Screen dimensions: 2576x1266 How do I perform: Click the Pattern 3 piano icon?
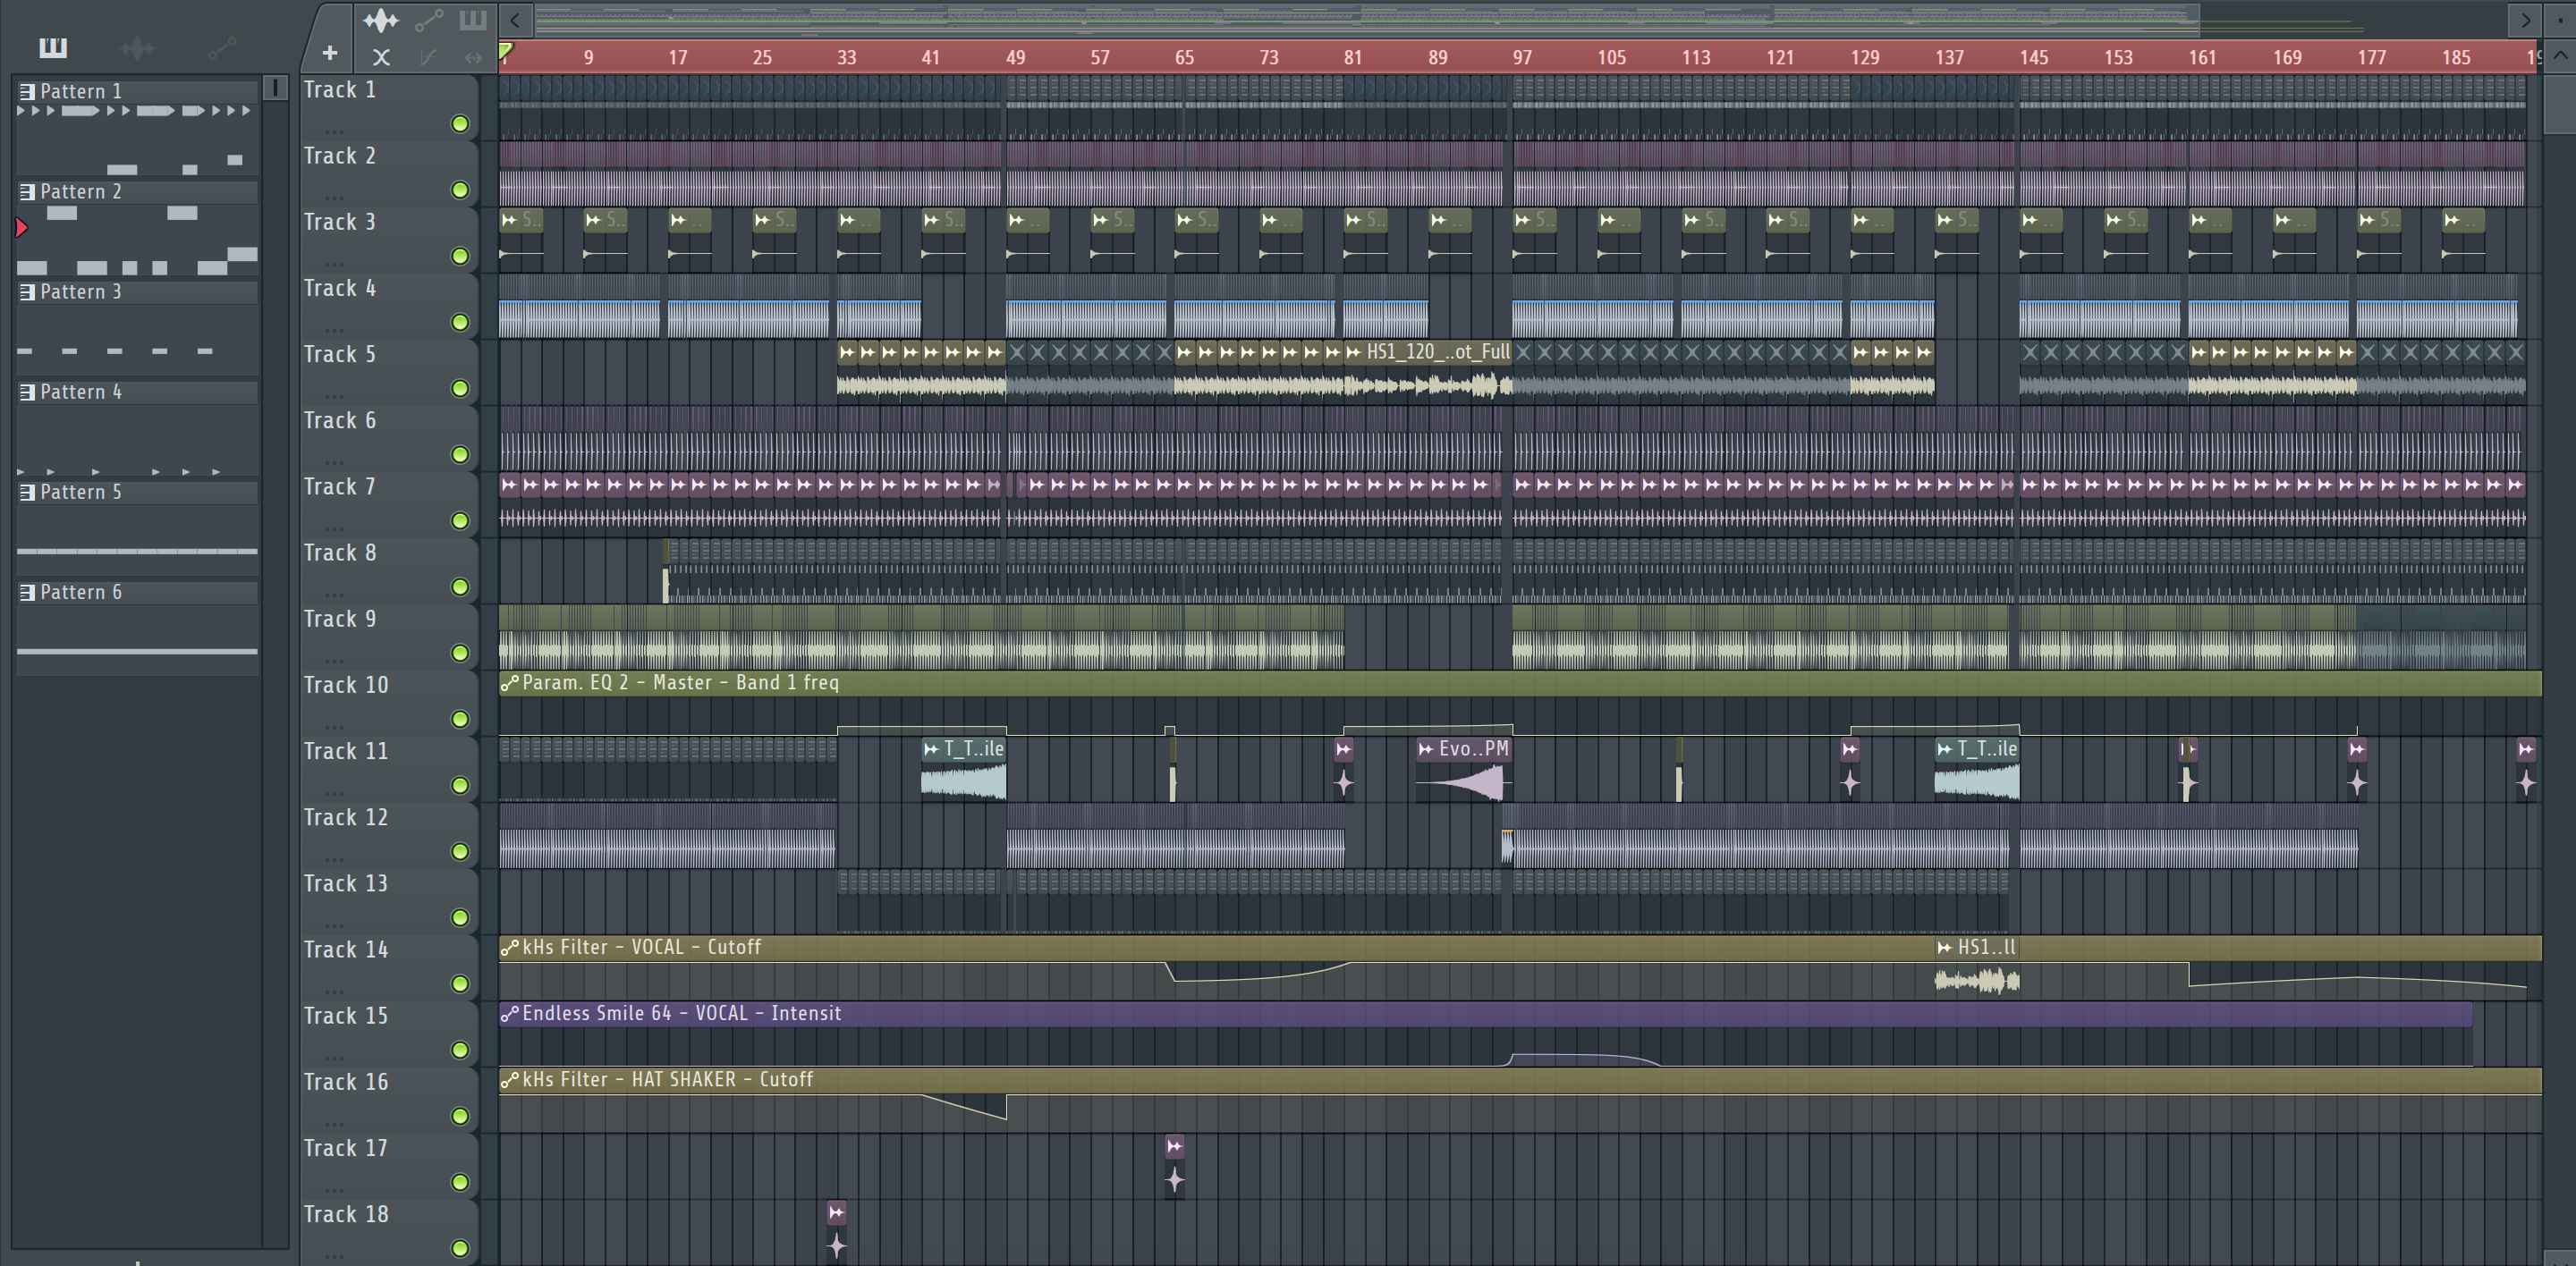[27, 291]
